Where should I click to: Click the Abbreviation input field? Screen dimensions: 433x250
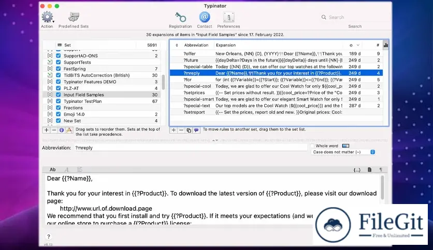[191, 148]
